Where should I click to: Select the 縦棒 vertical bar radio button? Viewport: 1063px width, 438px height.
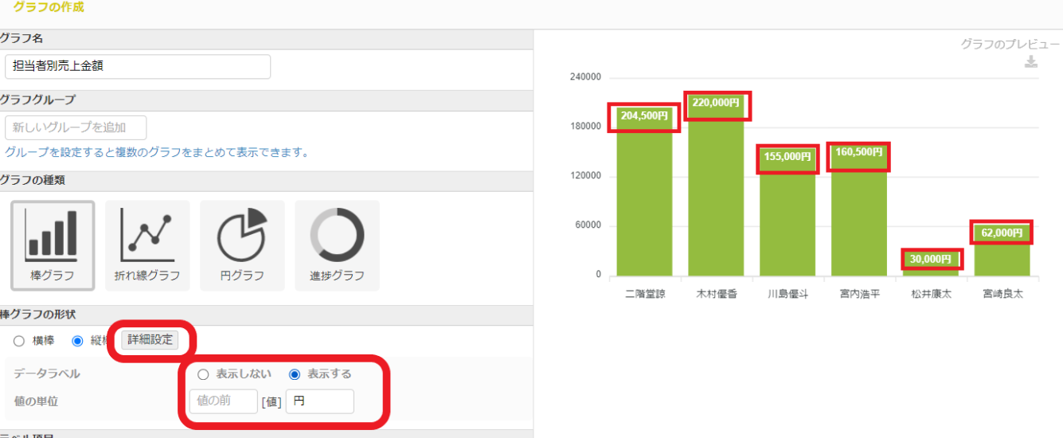(x=77, y=341)
